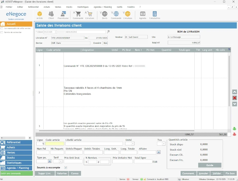This screenshot has height=181, width=238.
Task: Expand the Type px. dropdown
Action: (50, 161)
